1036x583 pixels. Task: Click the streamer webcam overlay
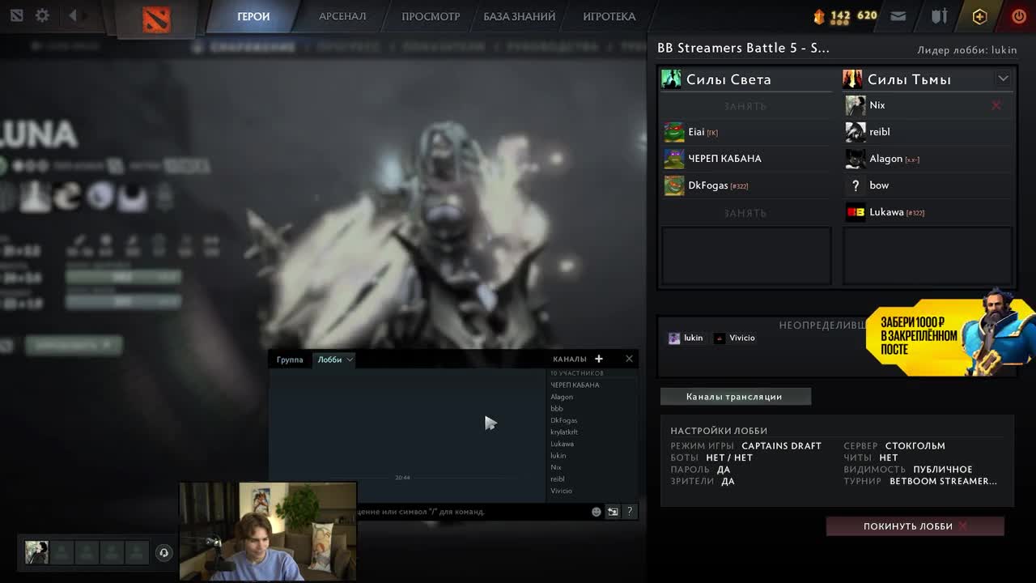point(268,531)
